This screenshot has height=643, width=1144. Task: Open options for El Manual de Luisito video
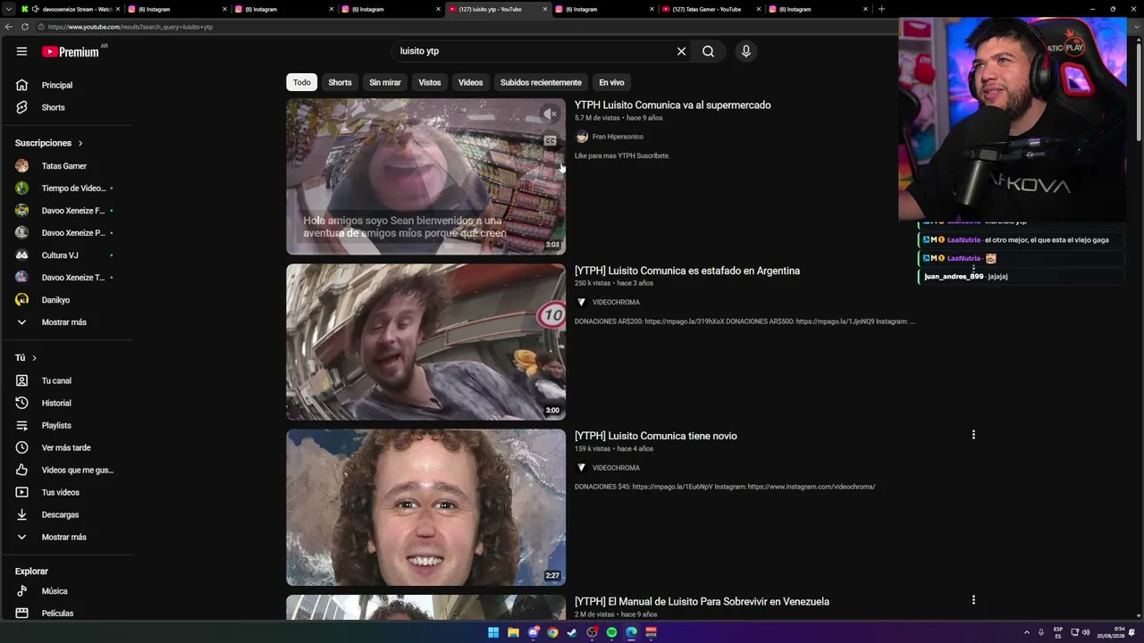tap(973, 600)
